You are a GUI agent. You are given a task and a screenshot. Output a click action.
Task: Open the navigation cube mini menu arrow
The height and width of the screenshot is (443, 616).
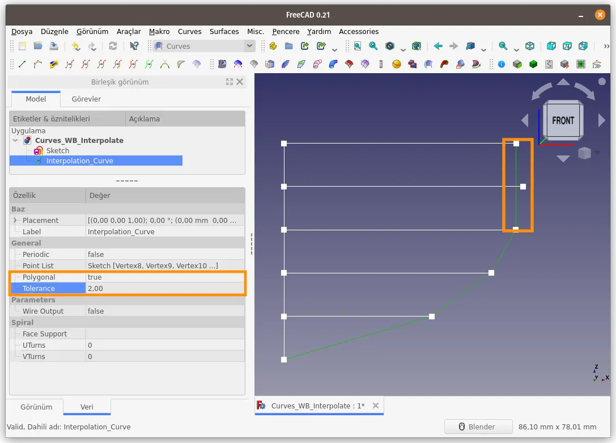coord(597,153)
